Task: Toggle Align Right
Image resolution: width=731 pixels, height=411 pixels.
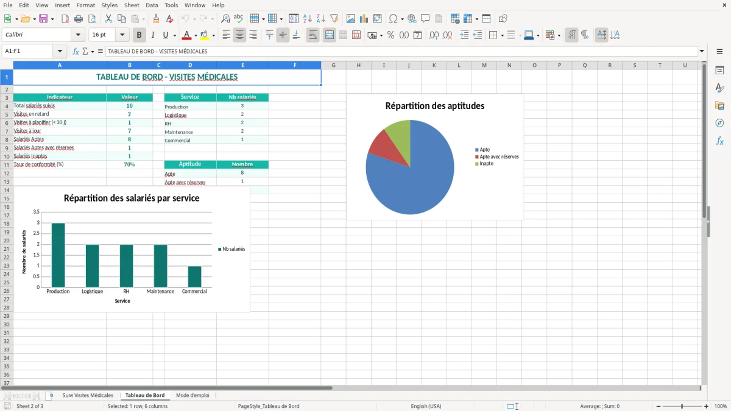Action: (253, 35)
